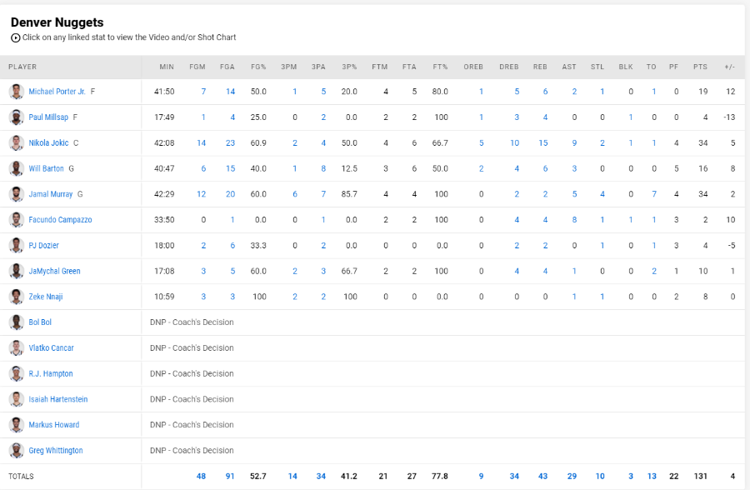750x490 pixels.
Task: Click the +/- column header
Action: pyautogui.click(x=729, y=67)
